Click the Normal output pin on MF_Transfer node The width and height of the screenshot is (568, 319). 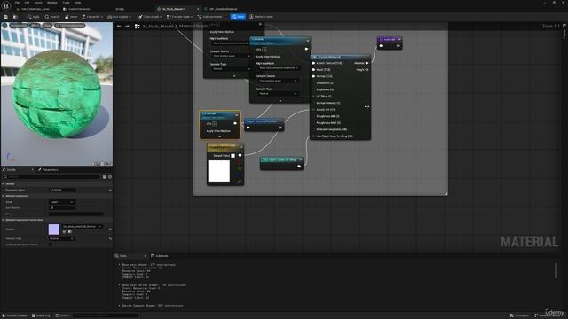[x=367, y=63]
